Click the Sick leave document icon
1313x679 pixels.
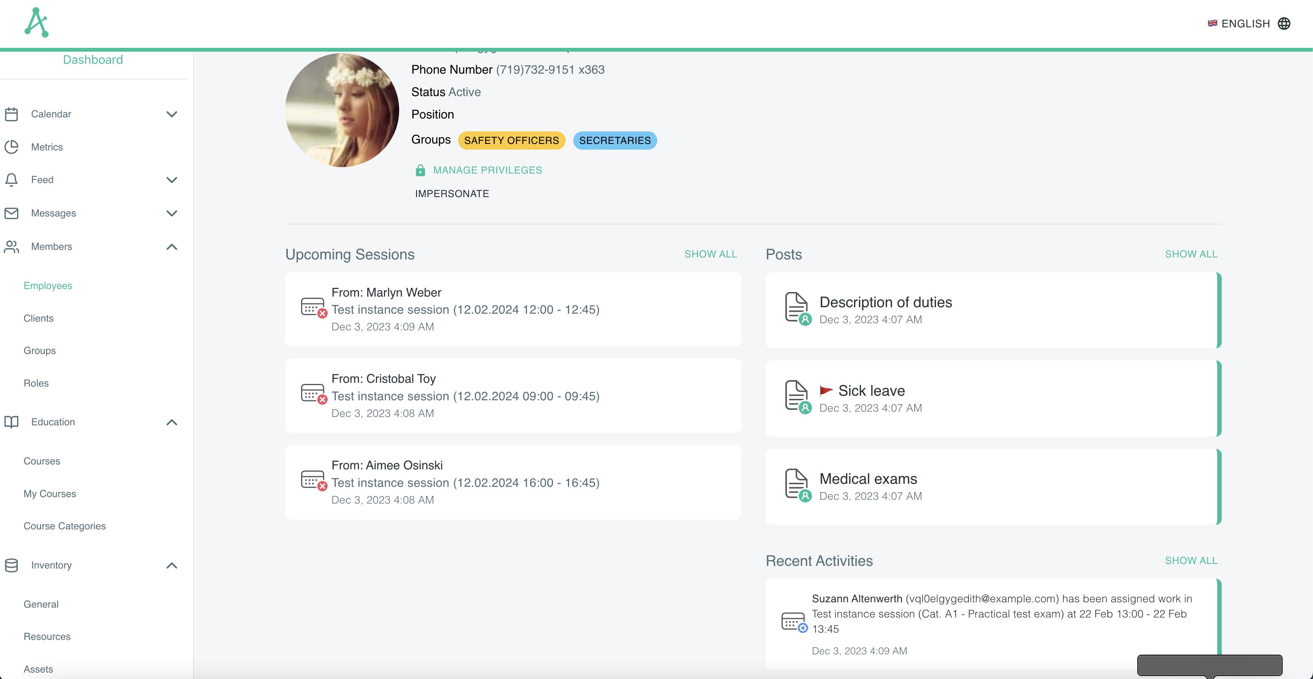(797, 396)
